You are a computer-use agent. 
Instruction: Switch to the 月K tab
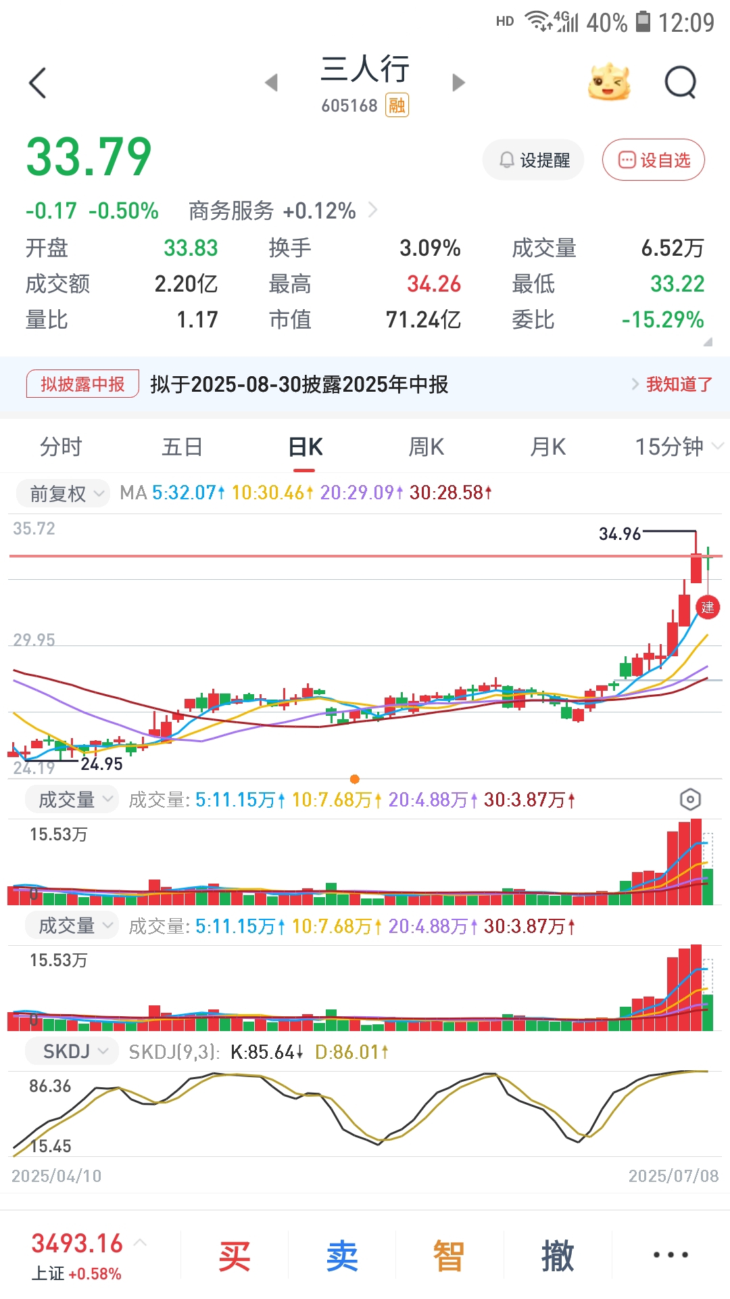548,447
